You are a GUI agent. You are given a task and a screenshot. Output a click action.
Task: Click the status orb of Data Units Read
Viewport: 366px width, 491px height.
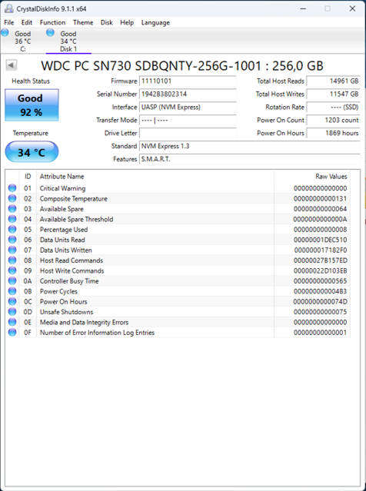click(12, 240)
